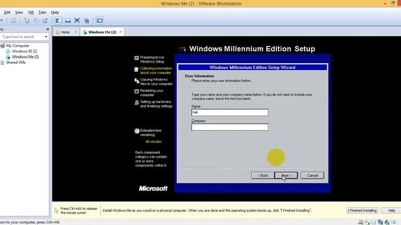Click the Shared VMs icon in library
This screenshot has height=225, width=401.
click(x=3, y=62)
